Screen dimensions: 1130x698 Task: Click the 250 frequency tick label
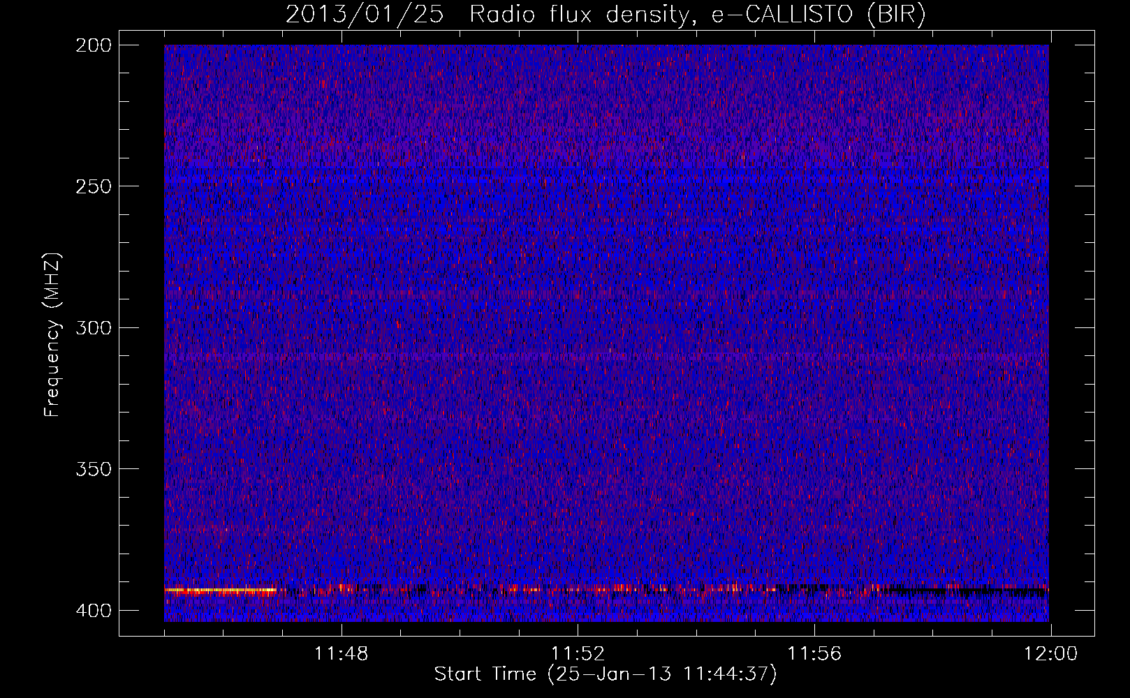[x=93, y=186]
